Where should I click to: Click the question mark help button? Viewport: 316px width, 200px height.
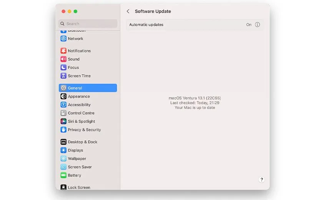click(261, 180)
